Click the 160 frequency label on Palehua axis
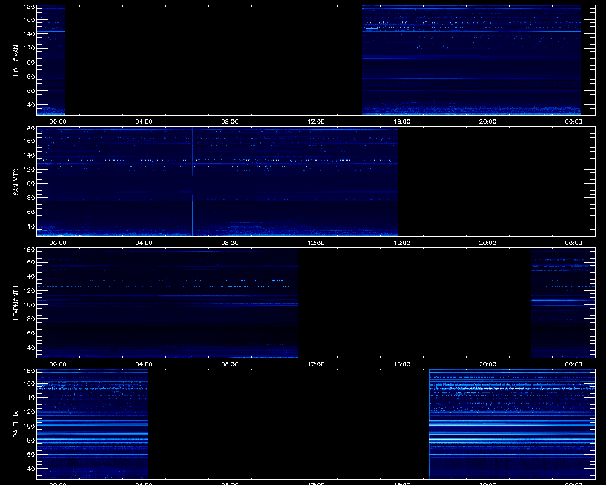 [x=29, y=384]
